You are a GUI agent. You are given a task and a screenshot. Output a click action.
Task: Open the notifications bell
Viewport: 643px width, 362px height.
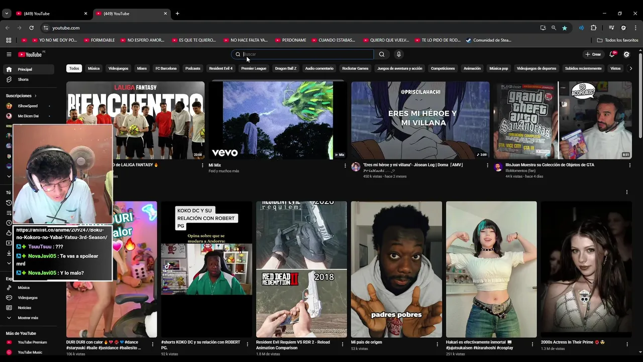pyautogui.click(x=612, y=54)
